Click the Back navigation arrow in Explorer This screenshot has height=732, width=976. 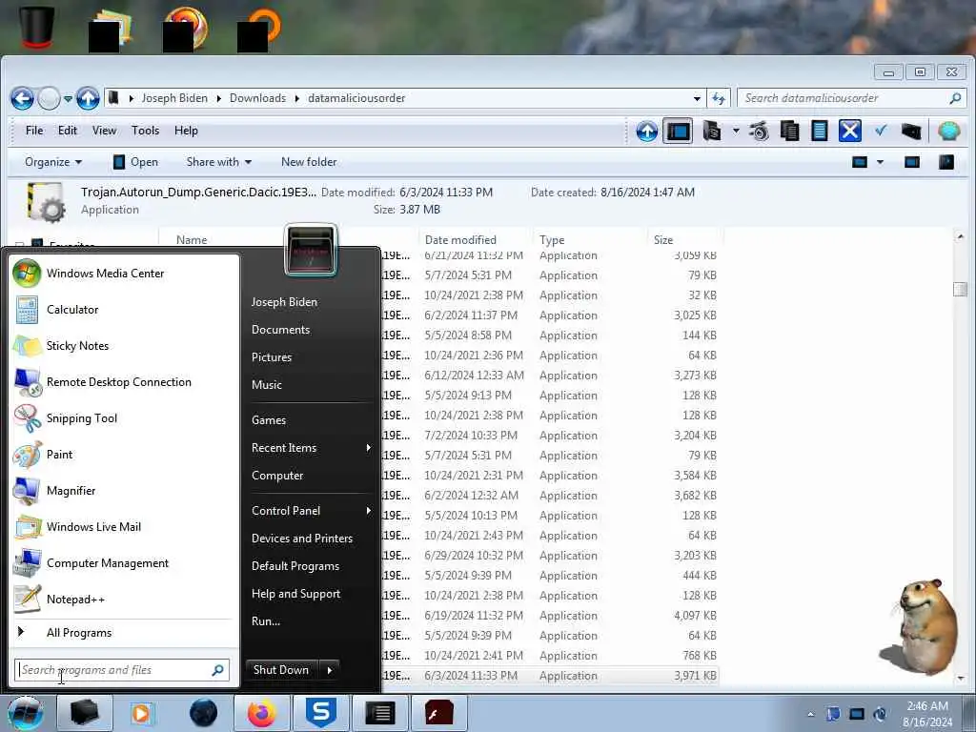23,98
